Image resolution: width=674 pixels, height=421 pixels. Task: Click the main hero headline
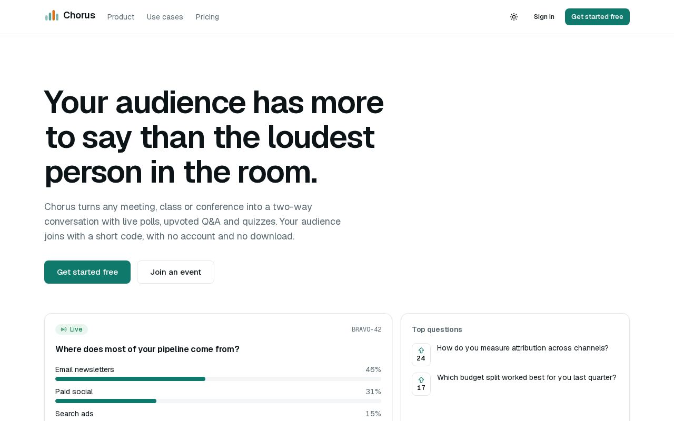tap(214, 137)
